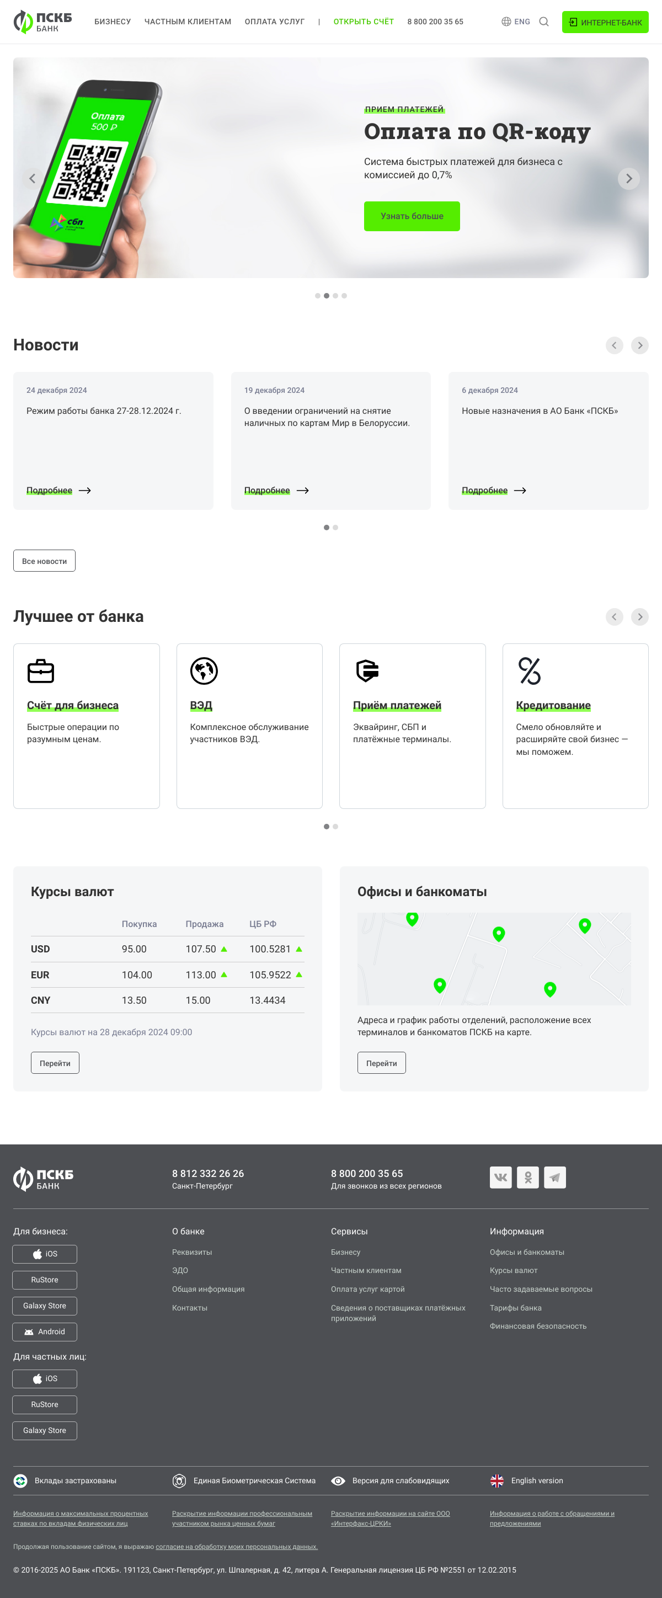Click the briefcase icon for Счёт для бизнеса

click(x=41, y=670)
